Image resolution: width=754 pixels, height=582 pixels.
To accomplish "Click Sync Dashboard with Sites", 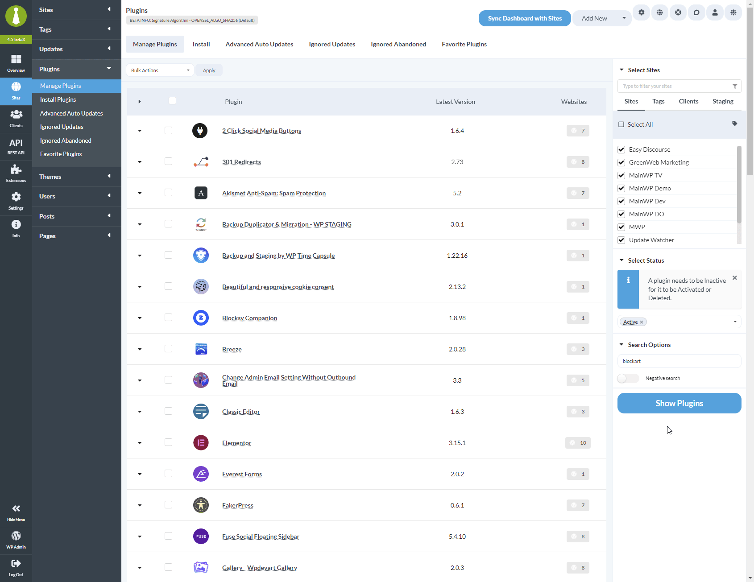I will [525, 18].
